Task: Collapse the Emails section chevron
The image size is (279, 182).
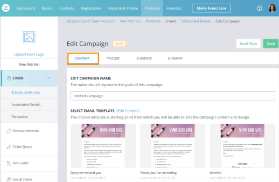Action: (x=49, y=78)
